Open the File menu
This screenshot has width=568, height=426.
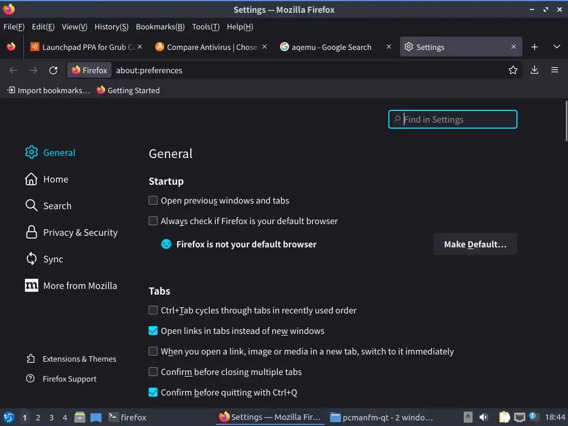click(x=14, y=27)
